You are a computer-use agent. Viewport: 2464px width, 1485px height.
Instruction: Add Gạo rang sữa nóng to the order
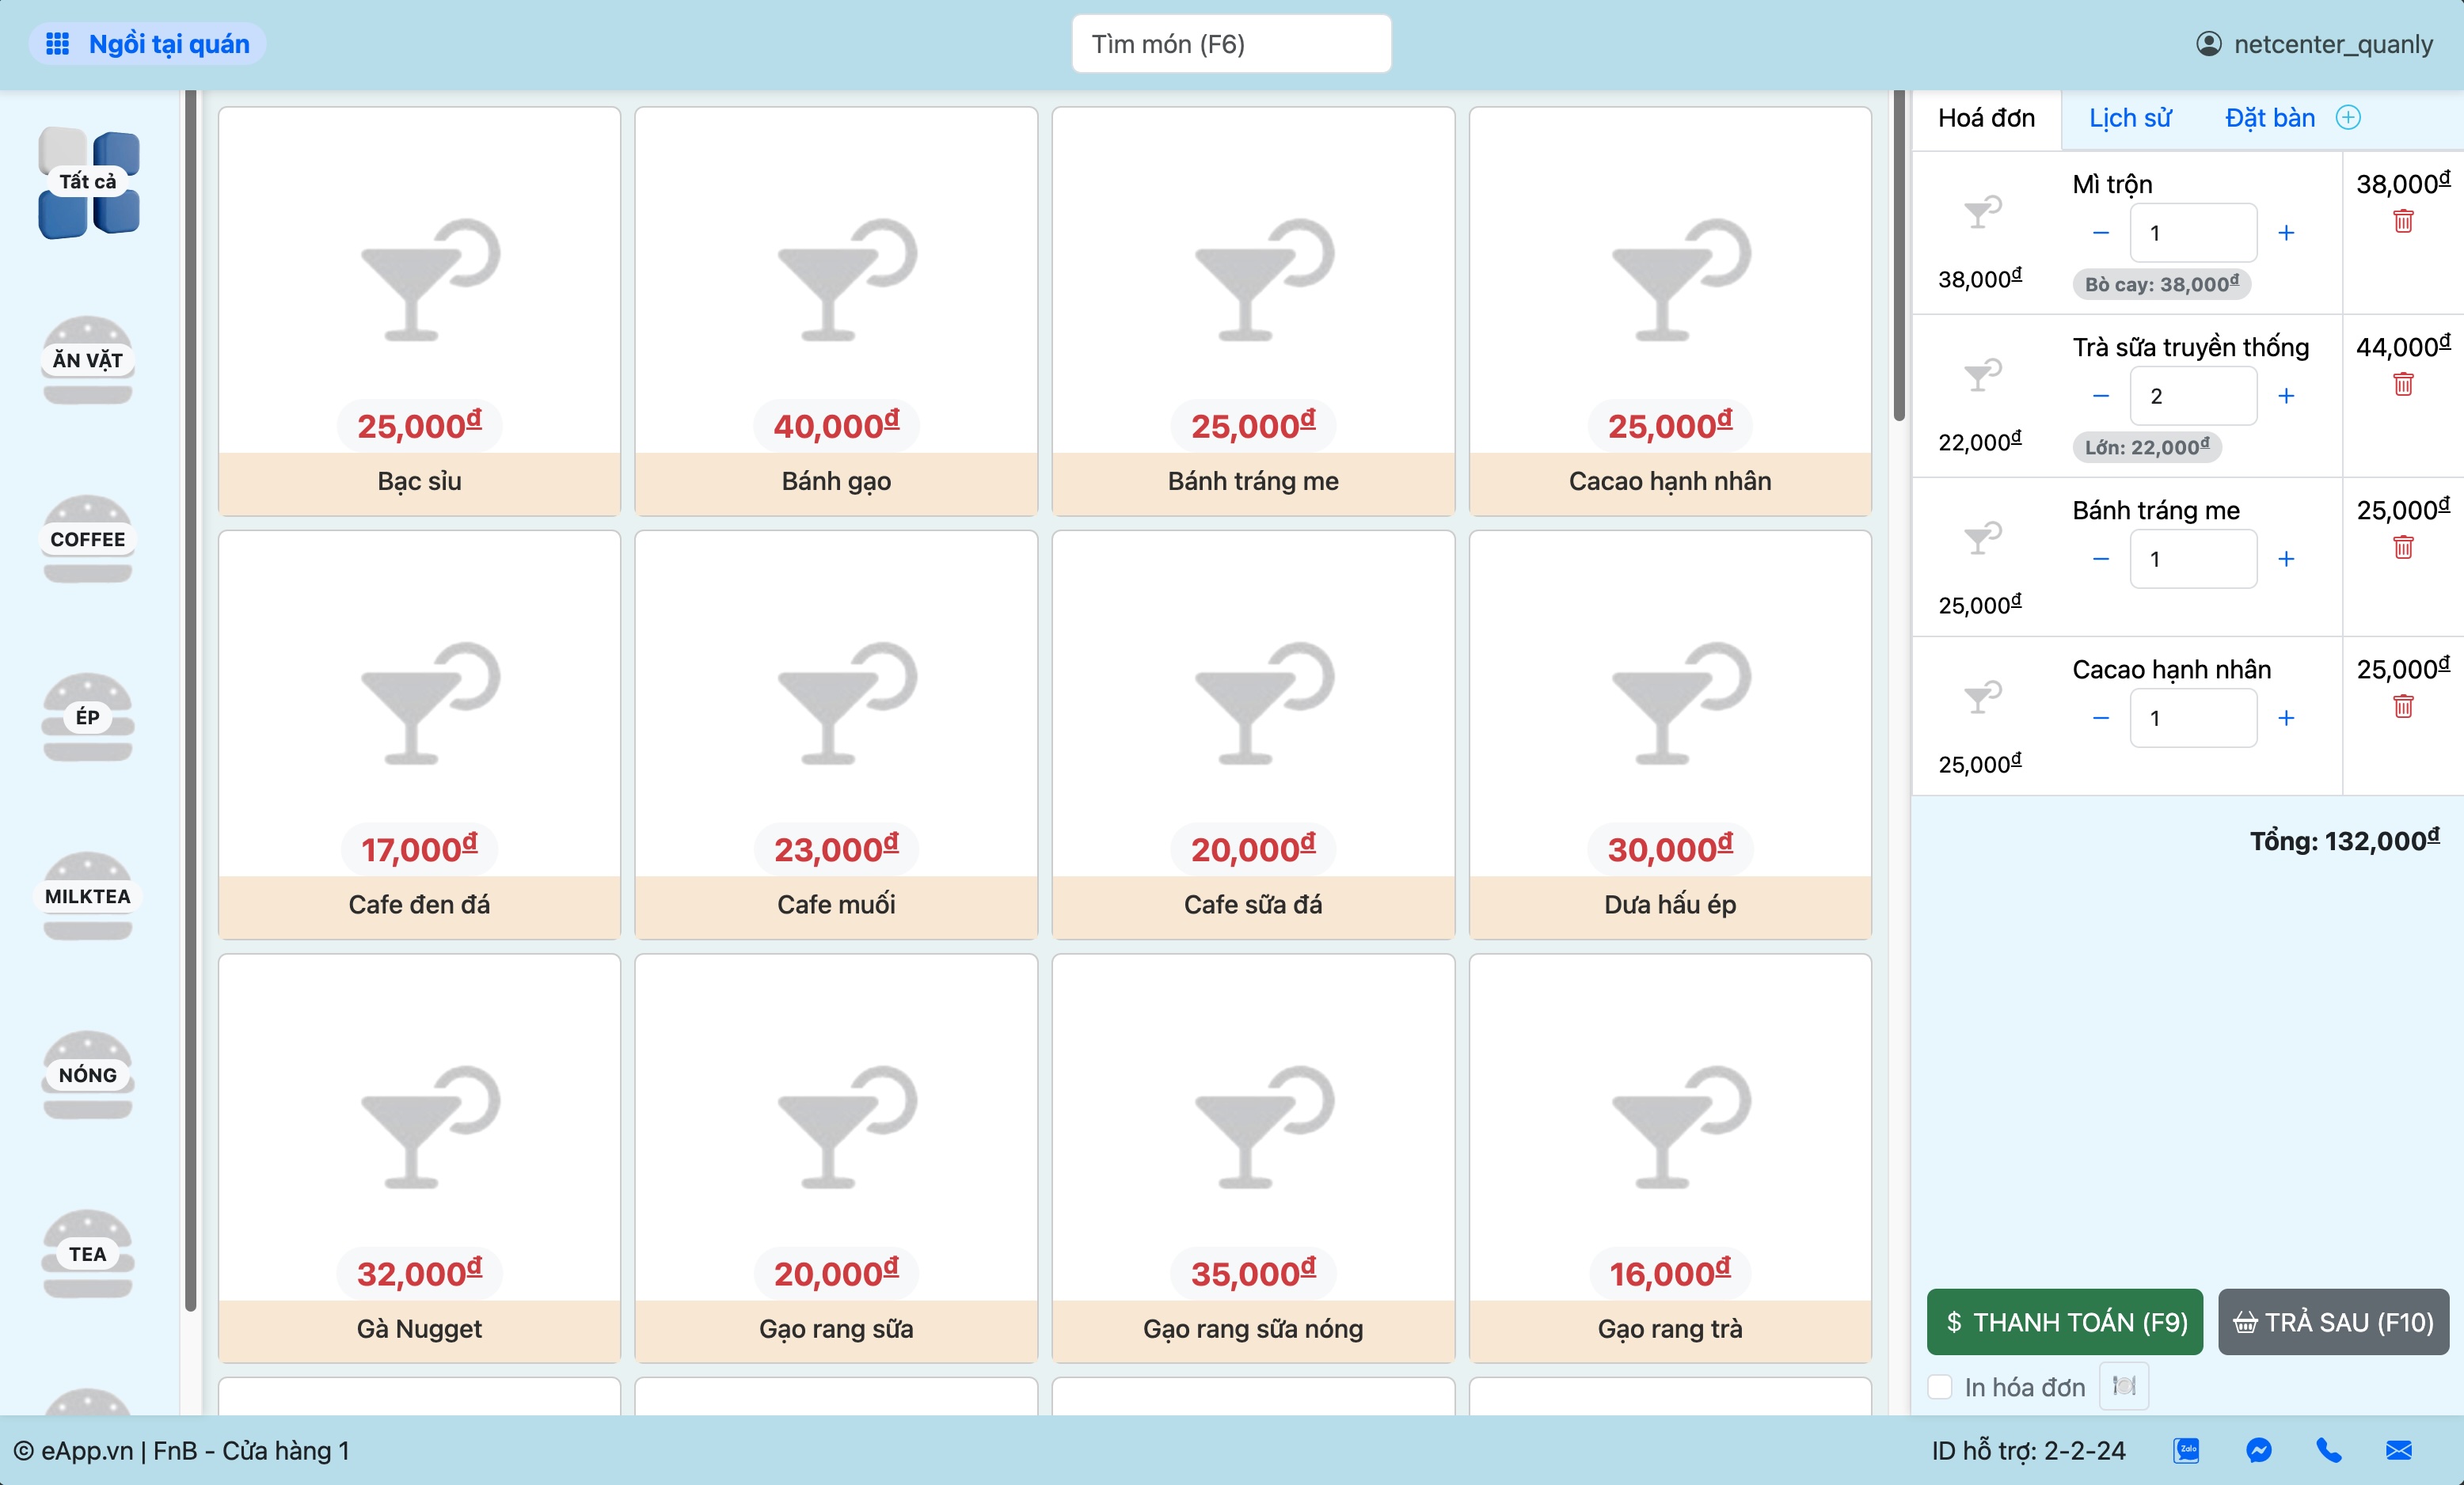[x=1253, y=1158]
